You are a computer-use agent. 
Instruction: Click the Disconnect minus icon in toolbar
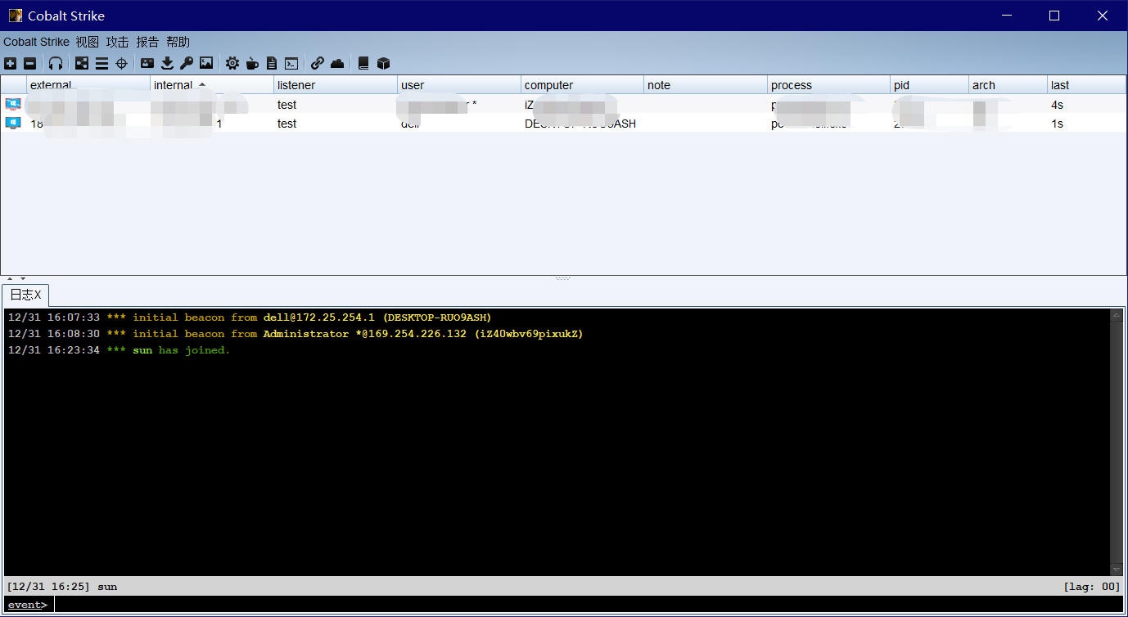[x=29, y=63]
